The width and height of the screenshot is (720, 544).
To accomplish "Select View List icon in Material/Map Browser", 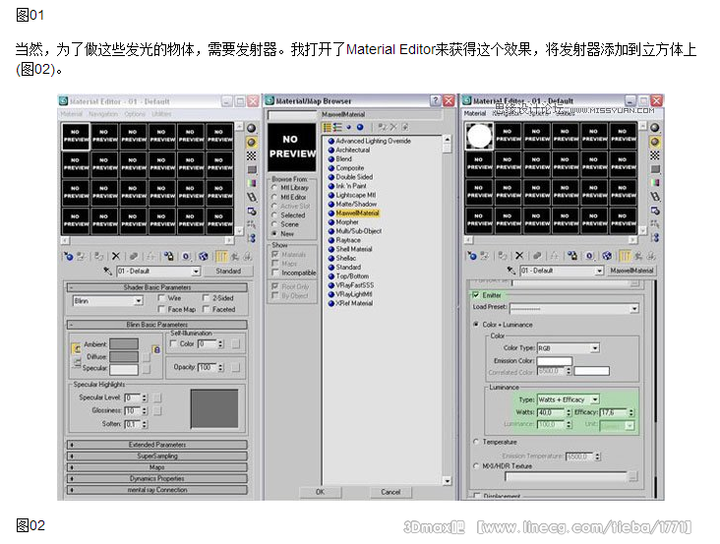I will coord(327,127).
